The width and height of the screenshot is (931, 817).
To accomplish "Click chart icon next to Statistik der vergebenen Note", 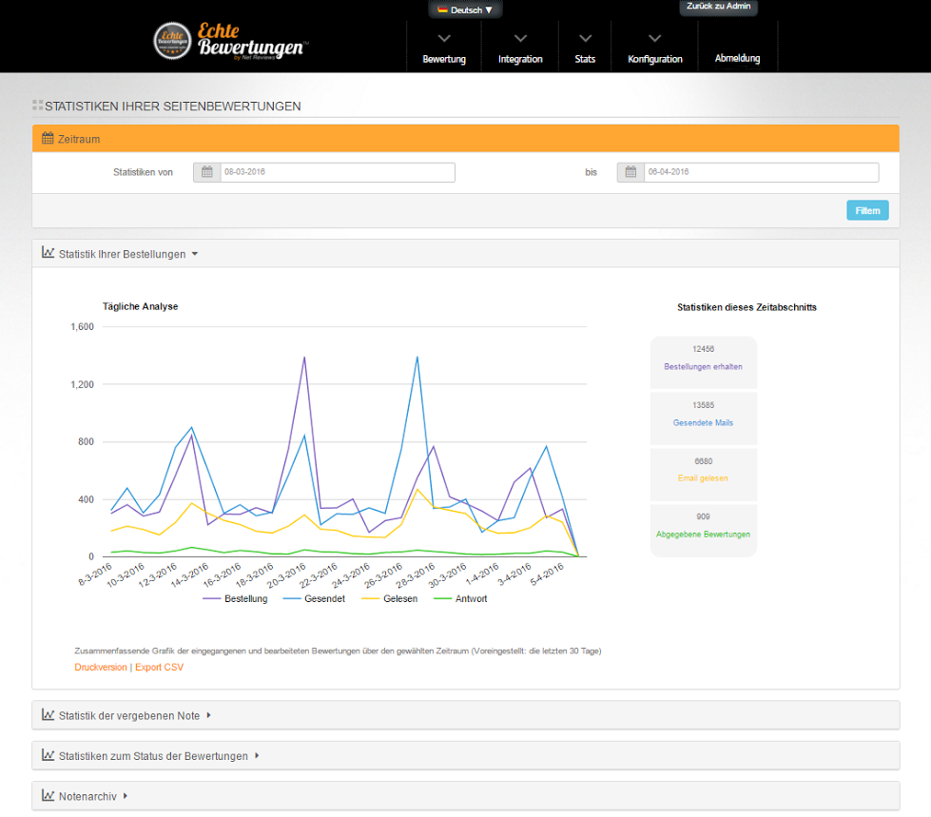I will tap(48, 715).
